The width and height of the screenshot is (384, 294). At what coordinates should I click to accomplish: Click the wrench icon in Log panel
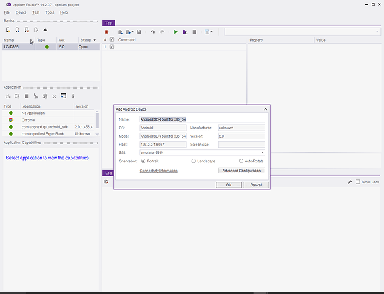tap(350, 182)
